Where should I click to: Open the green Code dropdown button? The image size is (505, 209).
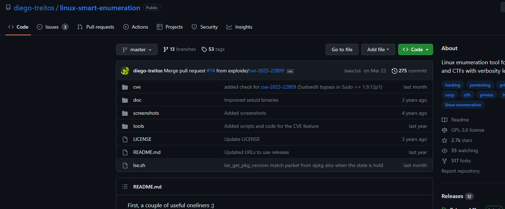click(415, 49)
